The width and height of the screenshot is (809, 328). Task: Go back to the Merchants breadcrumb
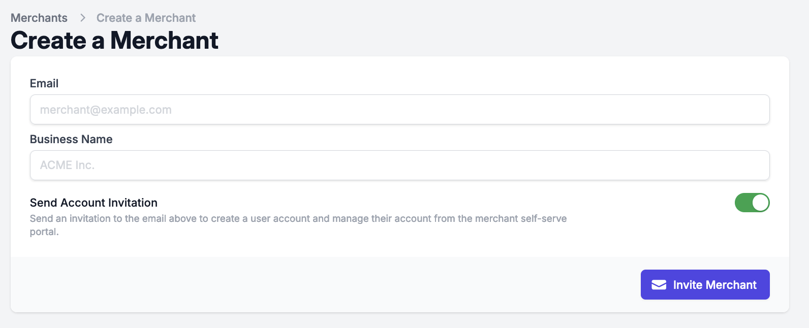(x=39, y=18)
